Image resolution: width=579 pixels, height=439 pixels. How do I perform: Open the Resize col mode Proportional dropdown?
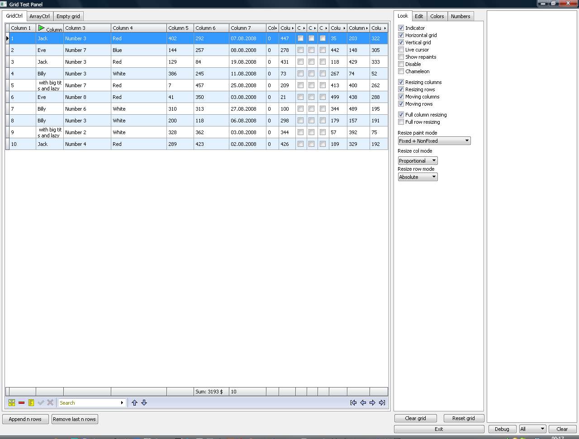[x=418, y=161]
